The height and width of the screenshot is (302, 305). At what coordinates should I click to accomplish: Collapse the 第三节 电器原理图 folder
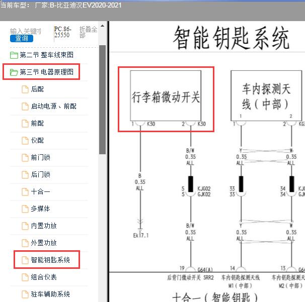(46, 72)
